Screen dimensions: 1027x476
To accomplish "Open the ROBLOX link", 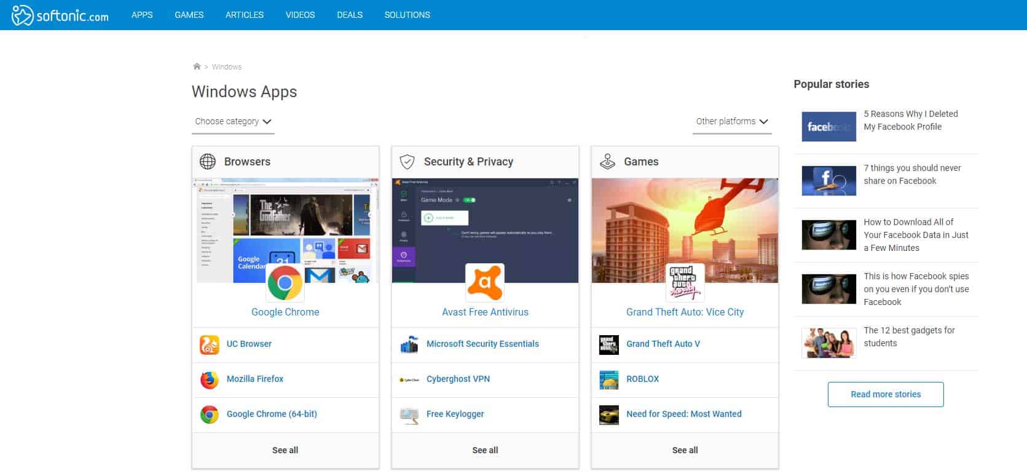I will [642, 379].
